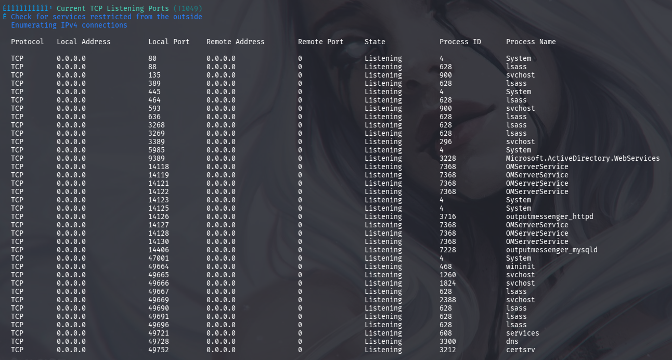Select local port 47001 value
The height and width of the screenshot is (360, 672).
159,258
